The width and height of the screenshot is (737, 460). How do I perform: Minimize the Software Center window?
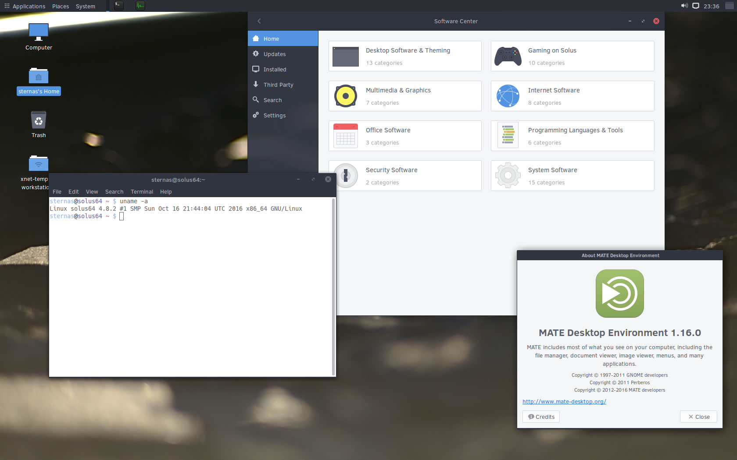pyautogui.click(x=630, y=21)
